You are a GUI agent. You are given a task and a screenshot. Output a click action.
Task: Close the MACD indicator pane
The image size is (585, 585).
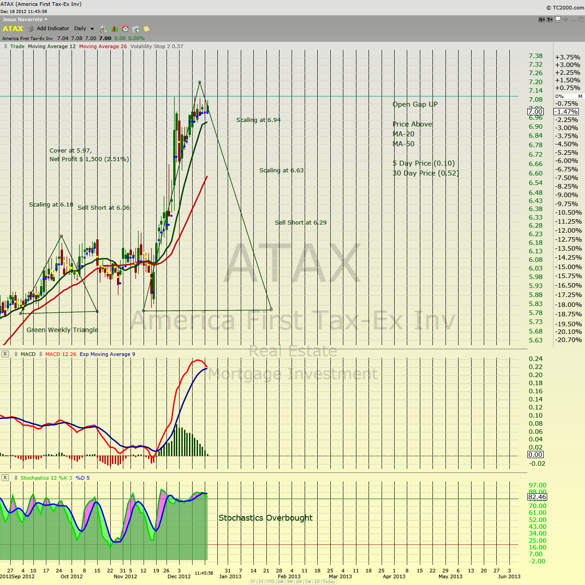click(5, 354)
